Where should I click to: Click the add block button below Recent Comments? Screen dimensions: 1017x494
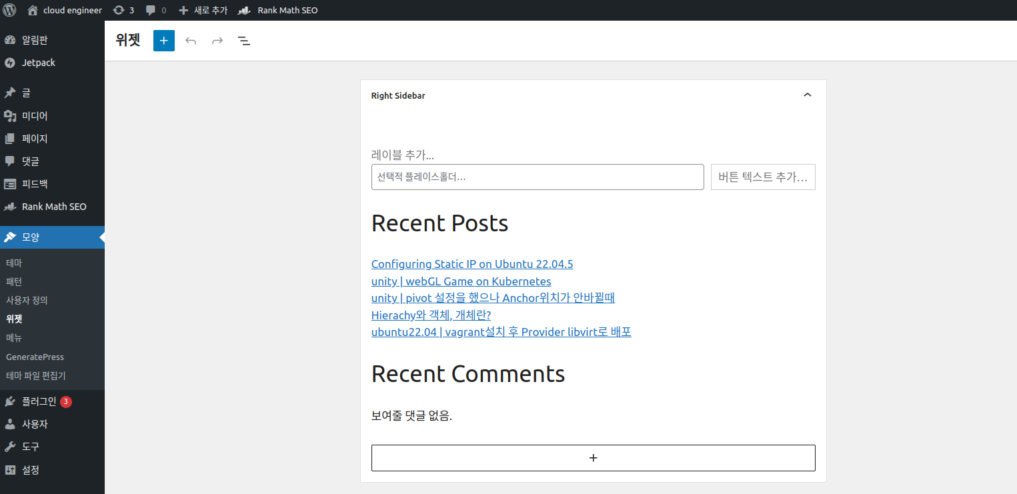[x=593, y=458]
